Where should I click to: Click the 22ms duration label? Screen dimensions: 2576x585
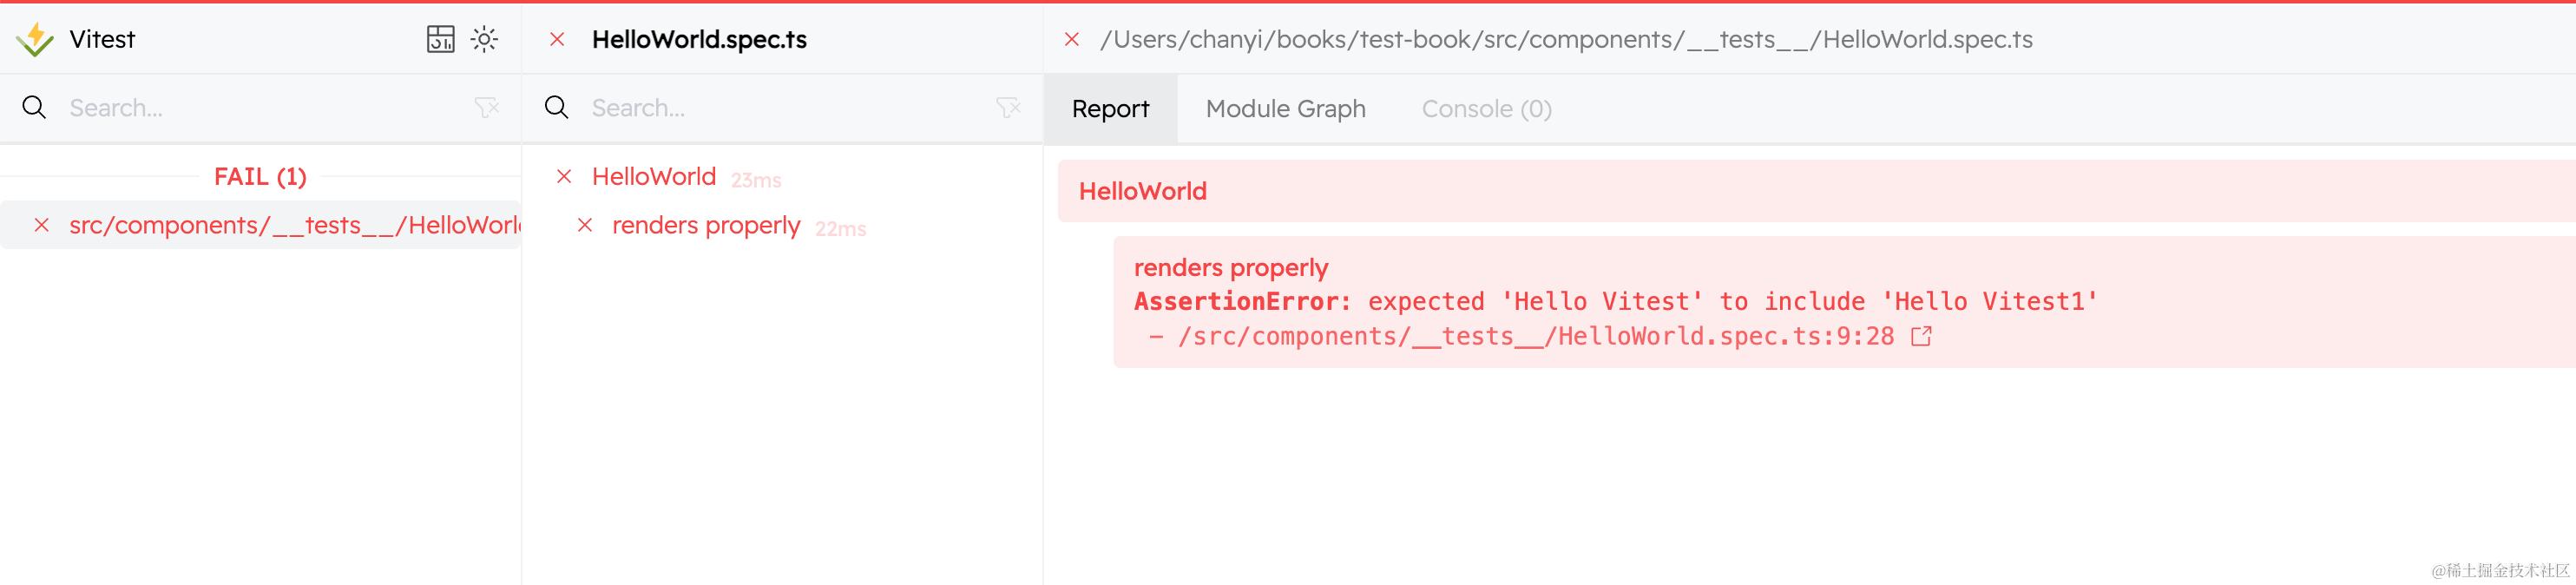pyautogui.click(x=841, y=229)
